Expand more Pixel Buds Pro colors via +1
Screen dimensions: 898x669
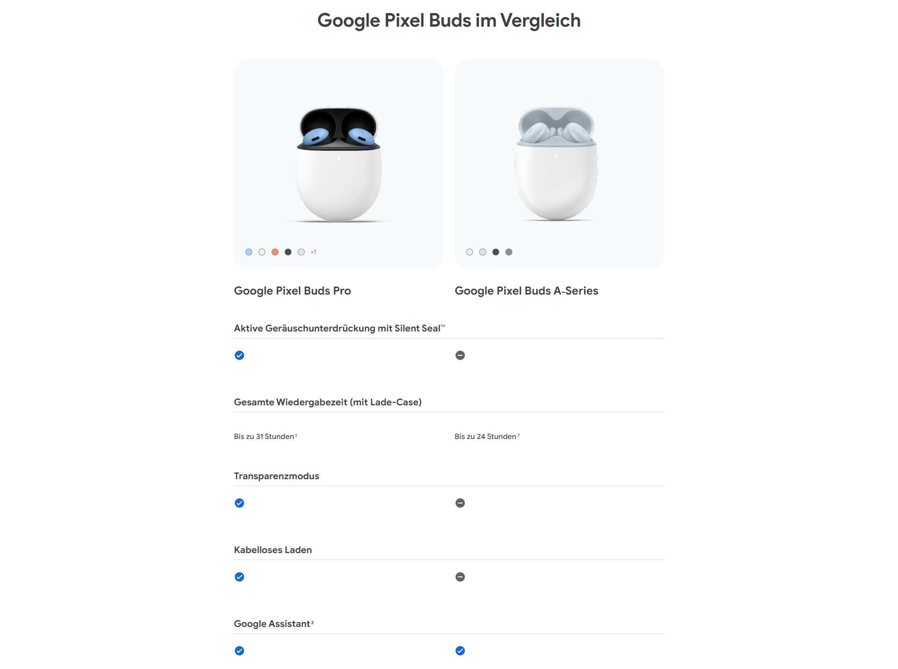point(313,252)
